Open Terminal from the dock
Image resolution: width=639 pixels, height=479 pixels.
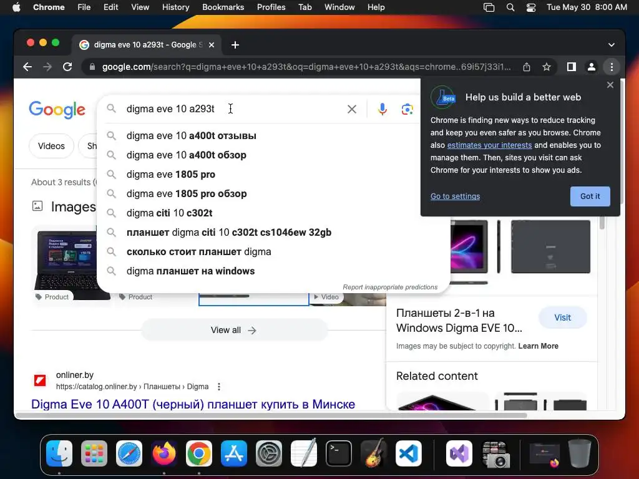(339, 453)
